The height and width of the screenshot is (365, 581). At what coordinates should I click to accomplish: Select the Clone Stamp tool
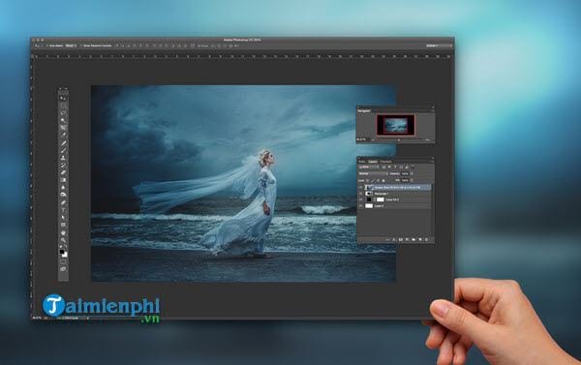[x=64, y=158]
